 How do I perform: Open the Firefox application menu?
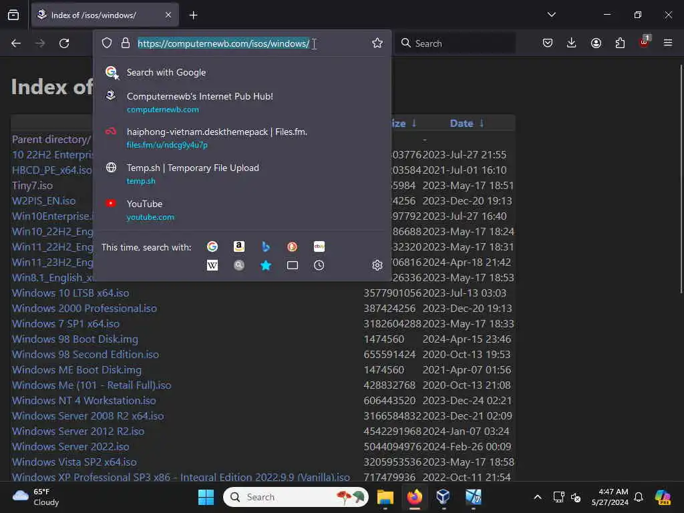tap(668, 43)
